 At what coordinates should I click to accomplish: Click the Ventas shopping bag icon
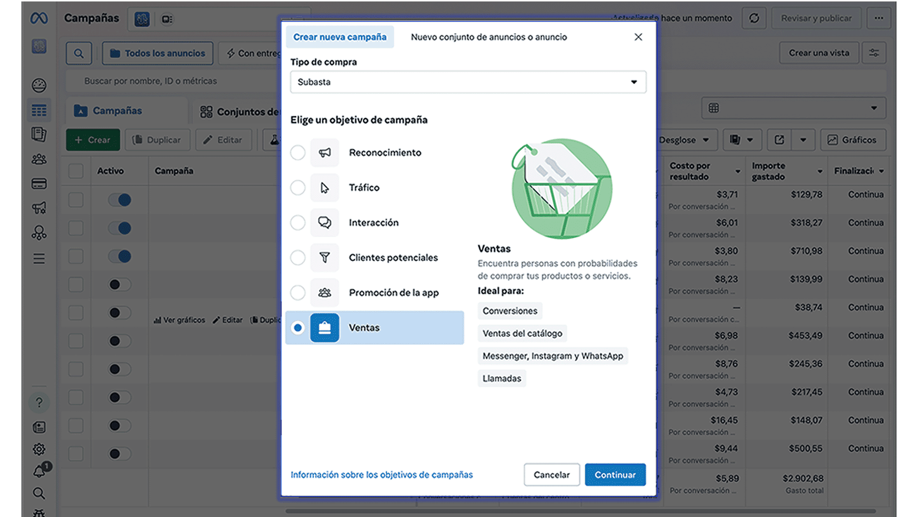325,328
